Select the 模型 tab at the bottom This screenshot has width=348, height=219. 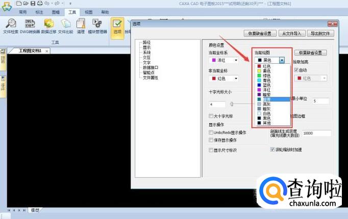pos(35,210)
